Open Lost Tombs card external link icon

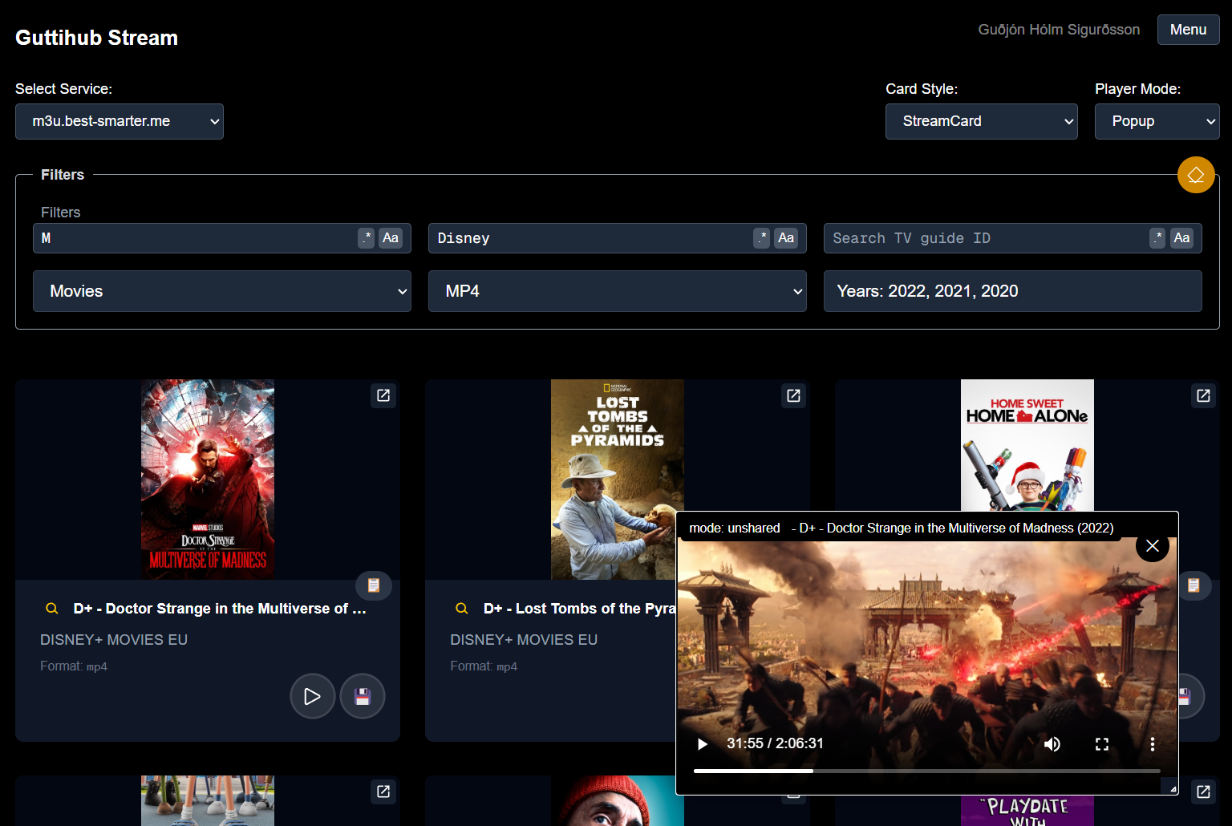(x=793, y=395)
